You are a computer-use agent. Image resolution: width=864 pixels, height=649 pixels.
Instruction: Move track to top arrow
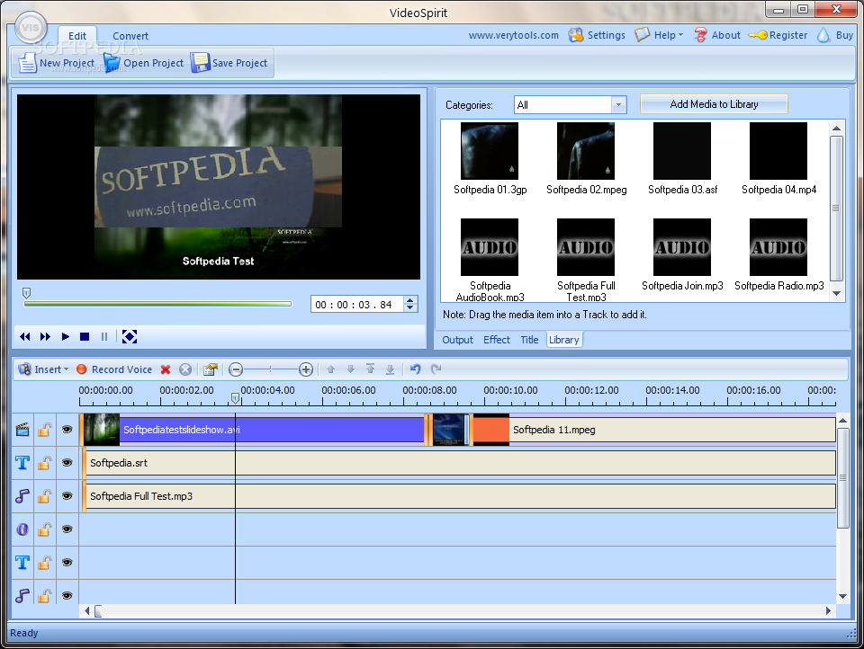tap(370, 369)
